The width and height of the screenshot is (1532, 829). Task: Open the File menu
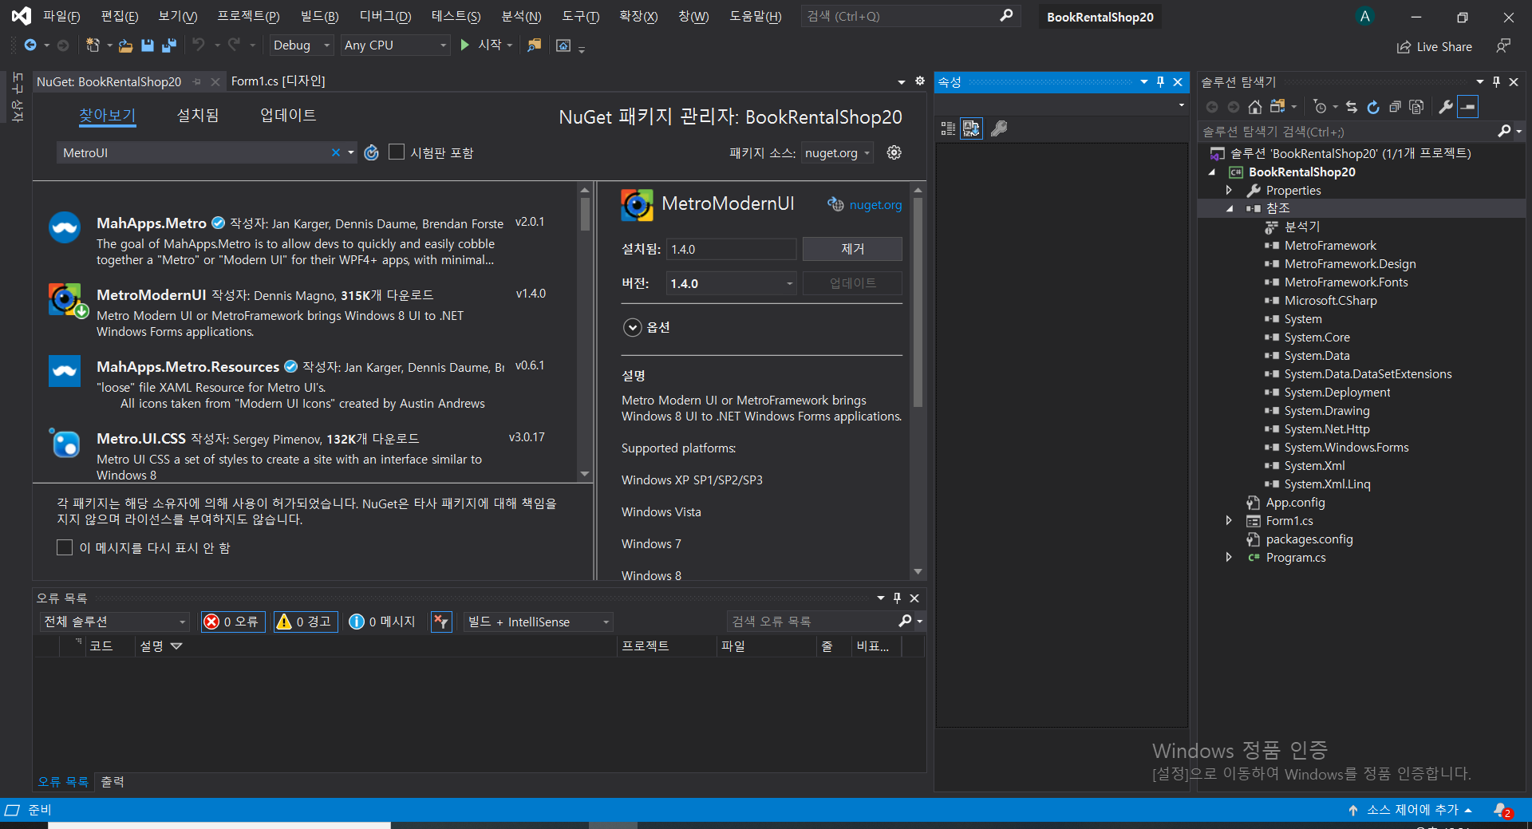(x=61, y=16)
